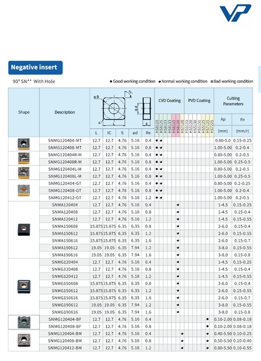Image resolution: width=261 pixels, height=361 pixels.
Task: Select the SNMA150612 description cell
Action: pos(65,233)
